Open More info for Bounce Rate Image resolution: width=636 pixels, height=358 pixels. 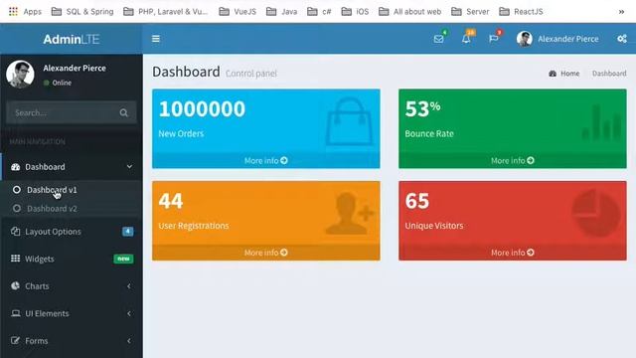[513, 160]
